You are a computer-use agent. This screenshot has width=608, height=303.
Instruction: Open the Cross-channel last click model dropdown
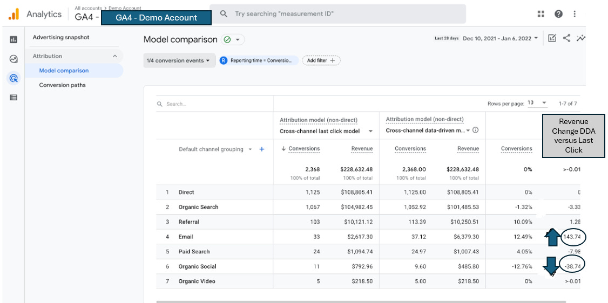326,131
